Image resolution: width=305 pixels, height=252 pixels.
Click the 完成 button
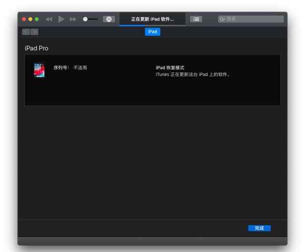[259, 228]
